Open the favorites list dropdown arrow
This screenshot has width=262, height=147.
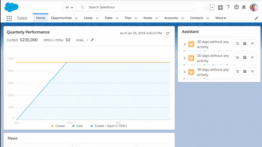coord(212,8)
